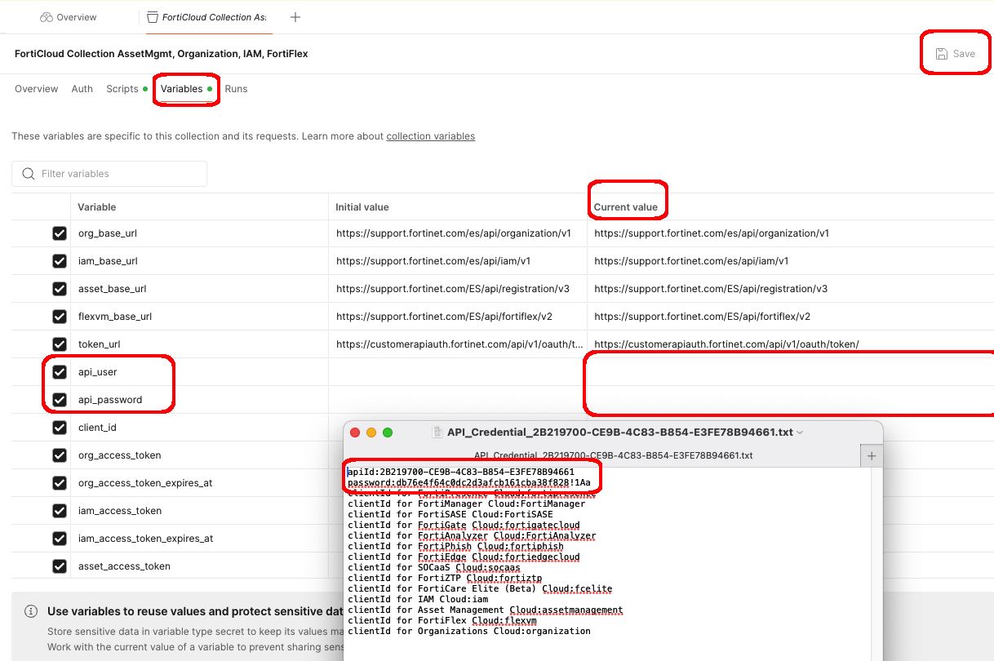The width and height of the screenshot is (994, 661).
Task: Click the Overview tab icon
Action: 47,17
